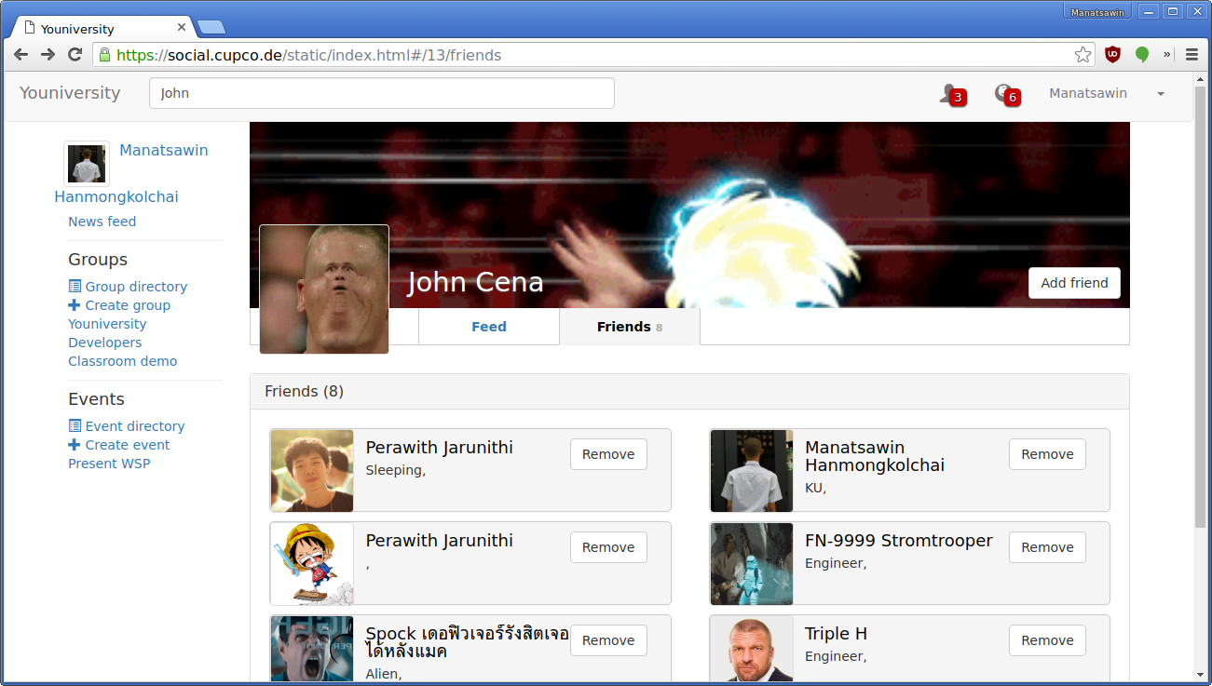Click Spock avatar thumbnail
The width and height of the screenshot is (1212, 686).
pyautogui.click(x=312, y=648)
